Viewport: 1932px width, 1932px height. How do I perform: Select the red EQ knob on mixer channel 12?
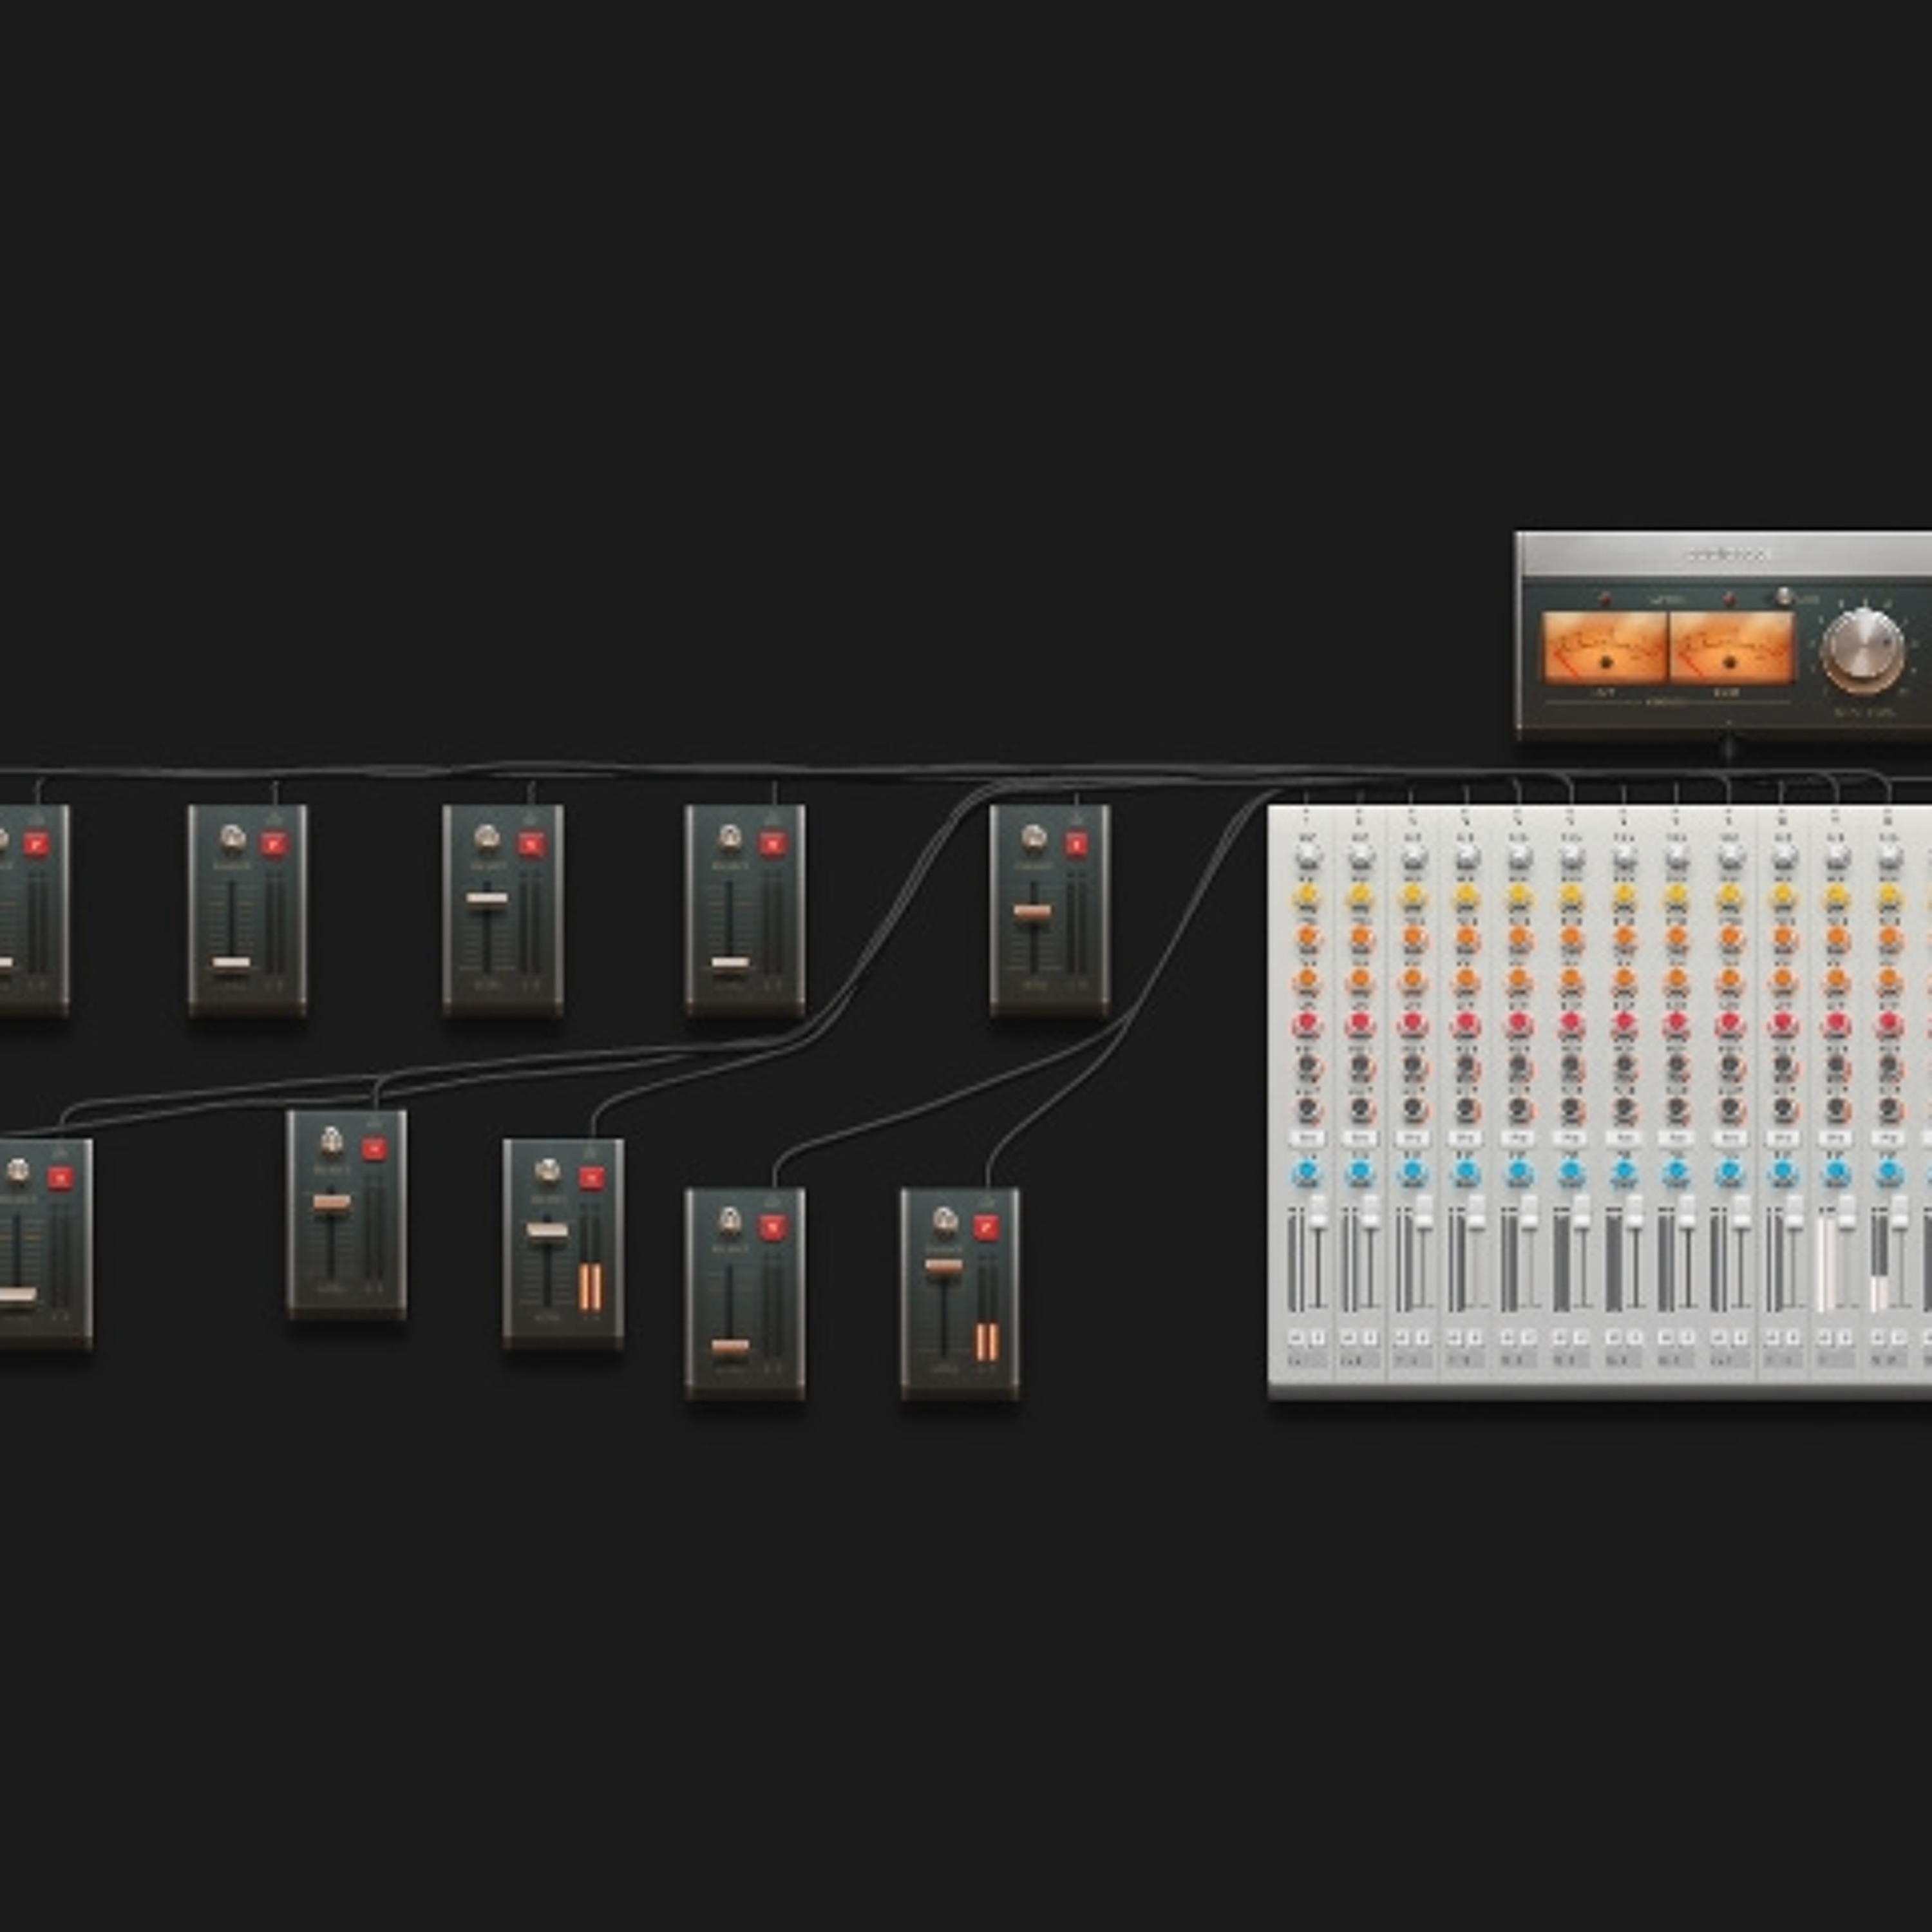pos(1890,1023)
